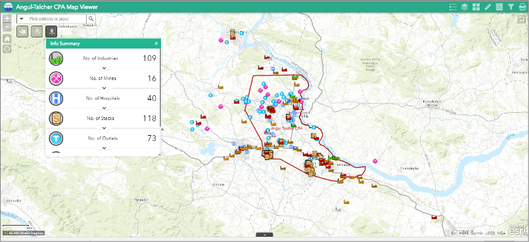Click the 'No. of Outlets' label
Image resolution: width=529 pixels, height=242 pixels.
(x=103, y=138)
